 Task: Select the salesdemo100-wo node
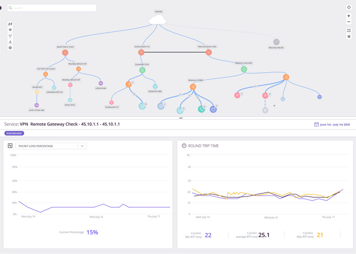(54, 88)
